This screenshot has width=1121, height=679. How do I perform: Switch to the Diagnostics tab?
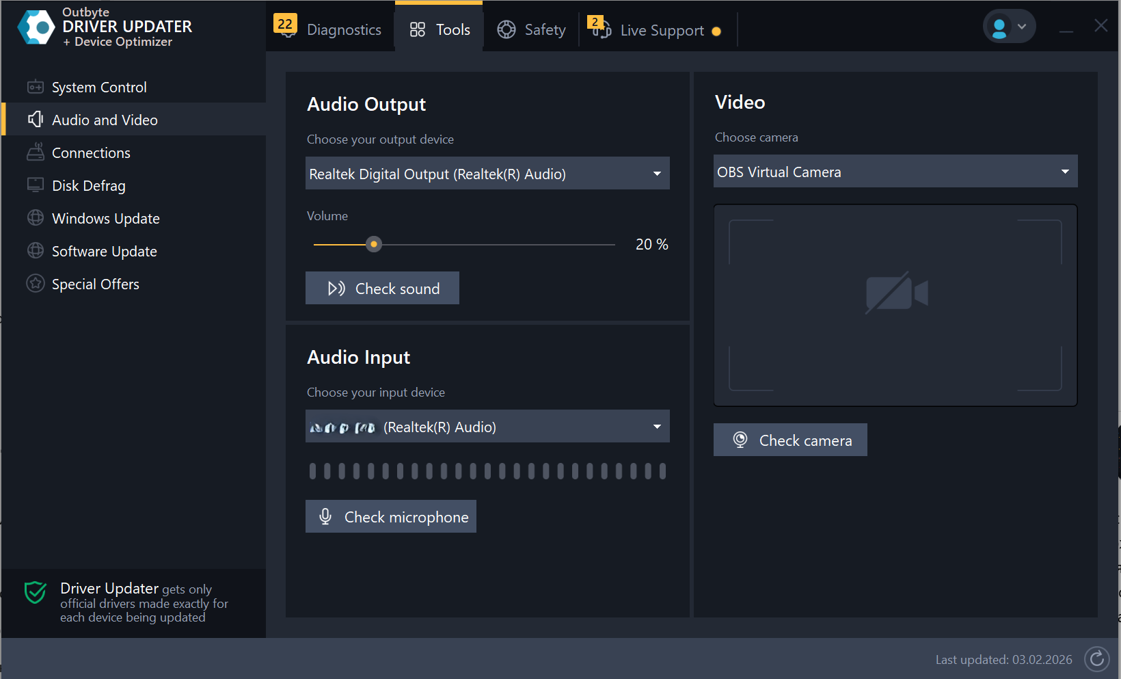(x=329, y=29)
